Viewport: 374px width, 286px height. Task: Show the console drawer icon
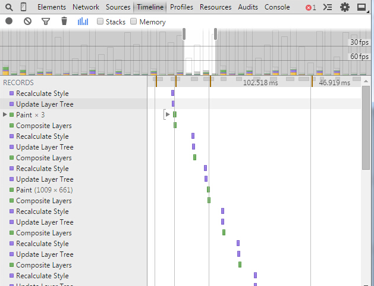point(328,7)
